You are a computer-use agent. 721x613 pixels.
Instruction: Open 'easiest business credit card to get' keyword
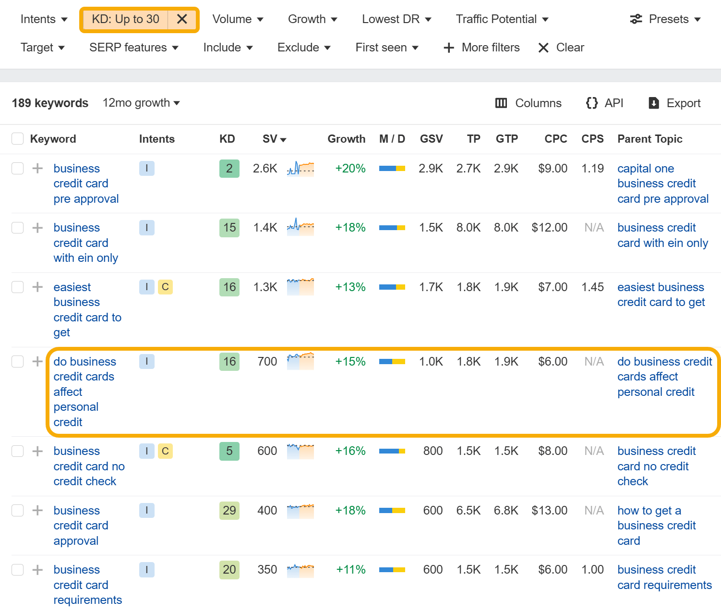pyautogui.click(x=87, y=309)
